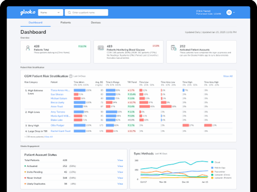
Task: Click the red Time In Range bar in Large Drop row
Action: (x=109, y=131)
